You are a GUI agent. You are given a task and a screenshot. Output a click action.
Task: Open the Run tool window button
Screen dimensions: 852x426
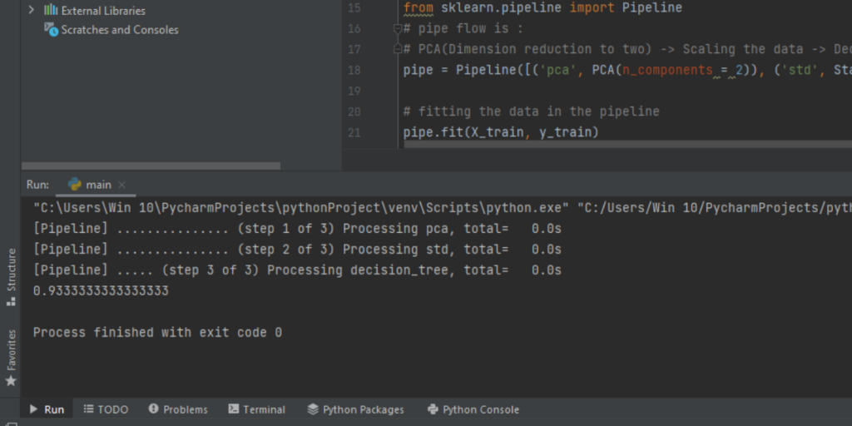point(47,409)
